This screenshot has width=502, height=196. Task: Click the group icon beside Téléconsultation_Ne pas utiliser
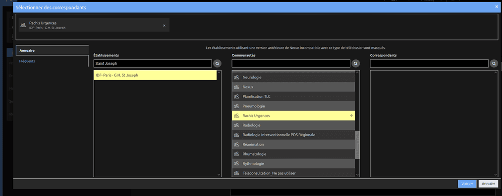[x=236, y=173]
